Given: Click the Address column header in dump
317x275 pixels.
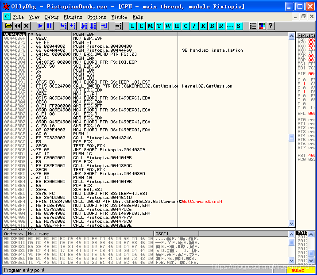Looking at the screenshot, I should tap(14, 233).
